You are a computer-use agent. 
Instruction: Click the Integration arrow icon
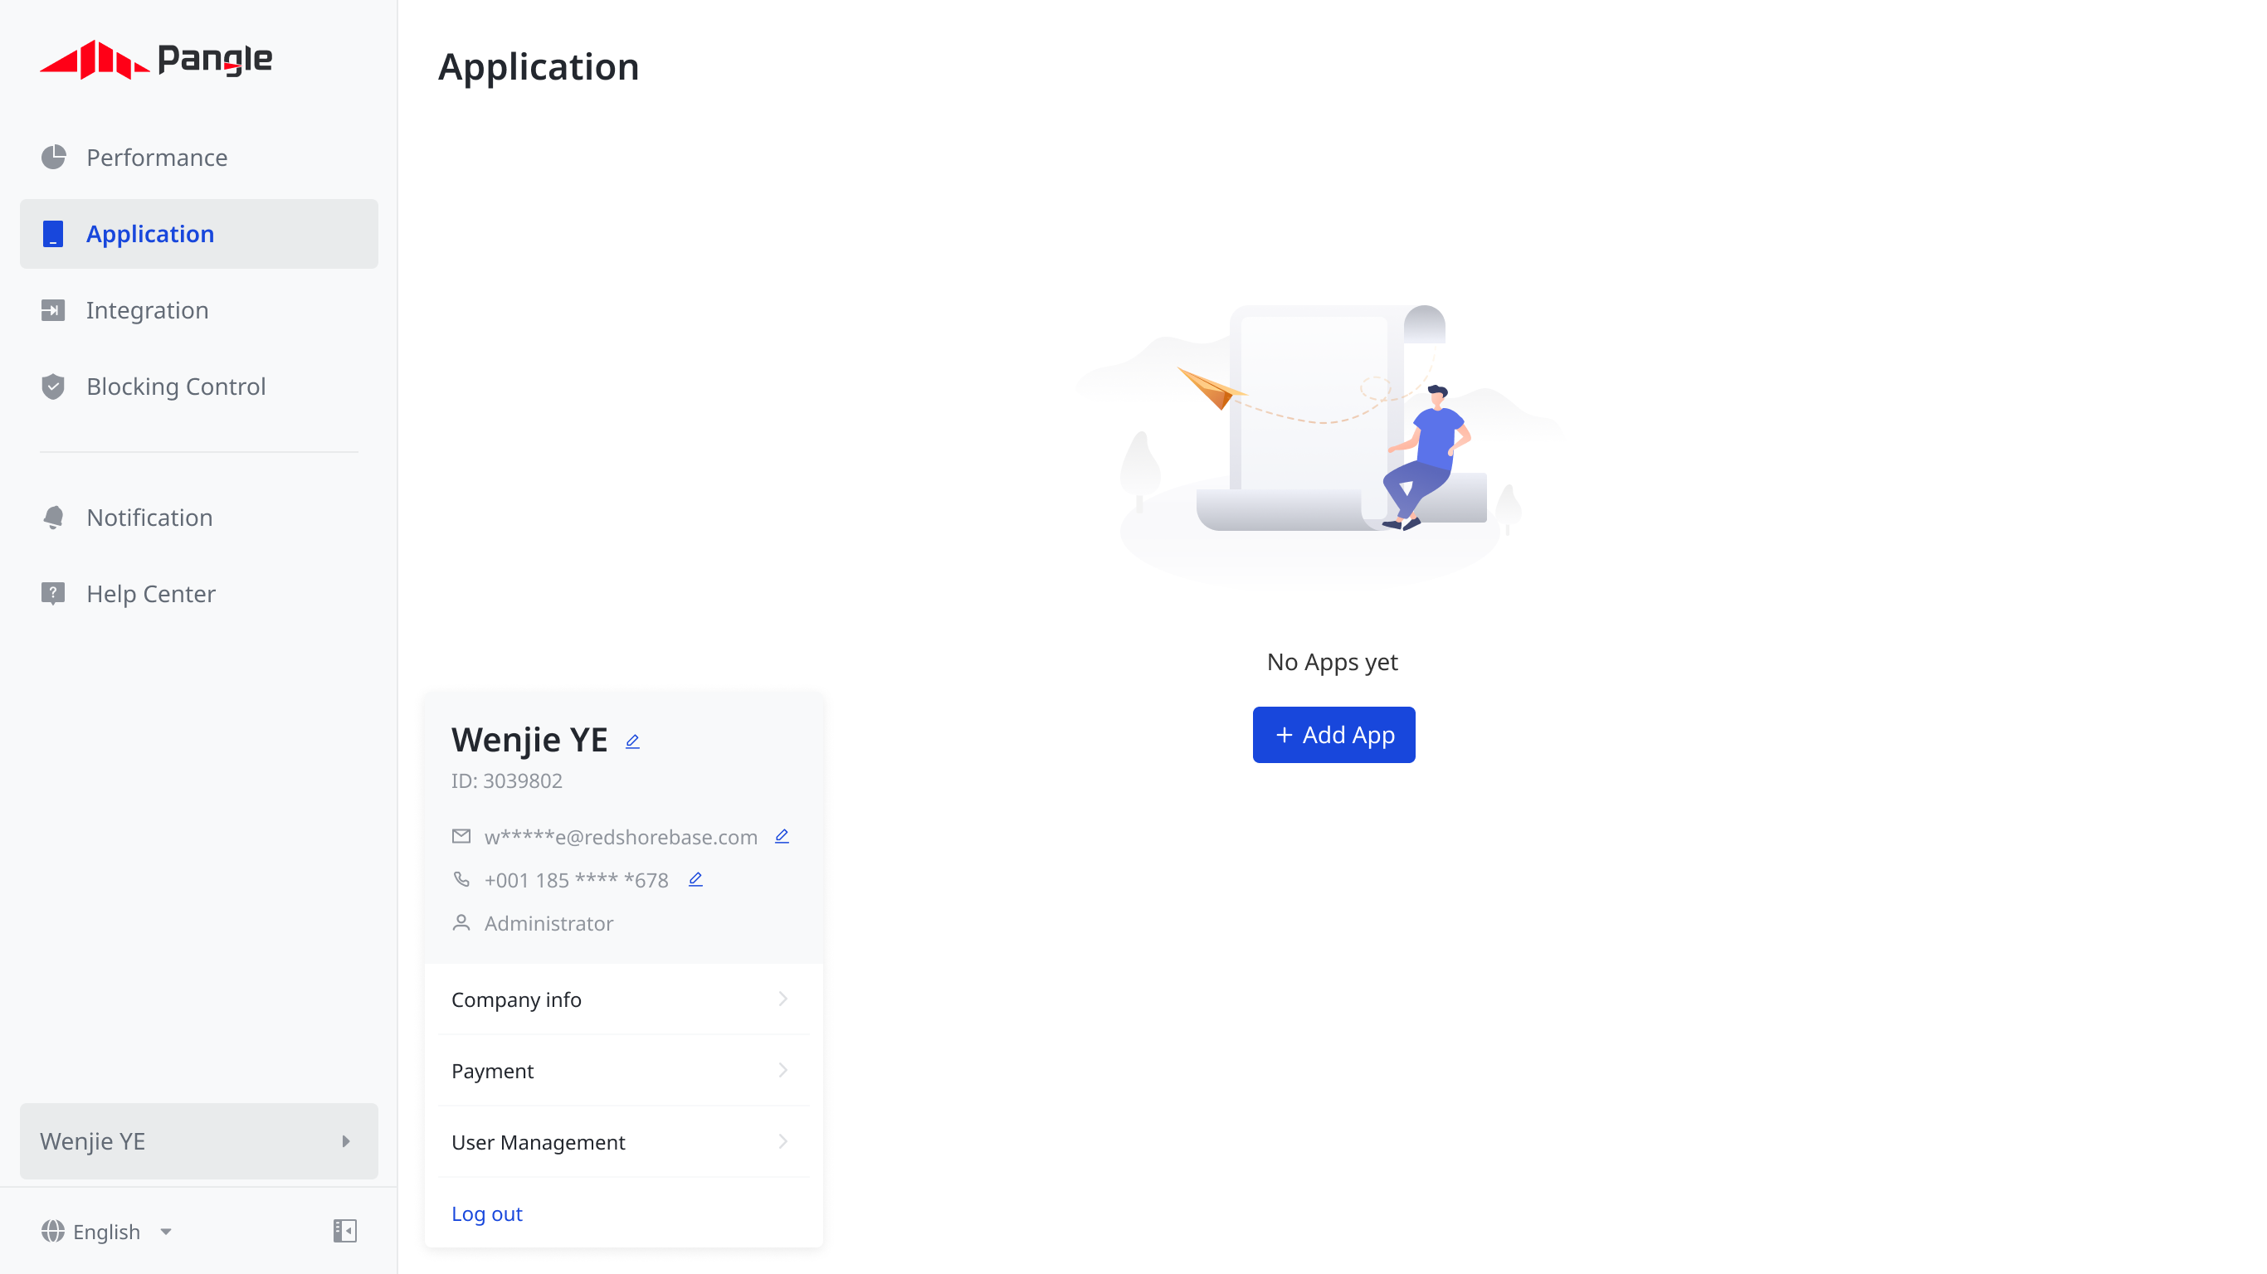click(x=54, y=310)
